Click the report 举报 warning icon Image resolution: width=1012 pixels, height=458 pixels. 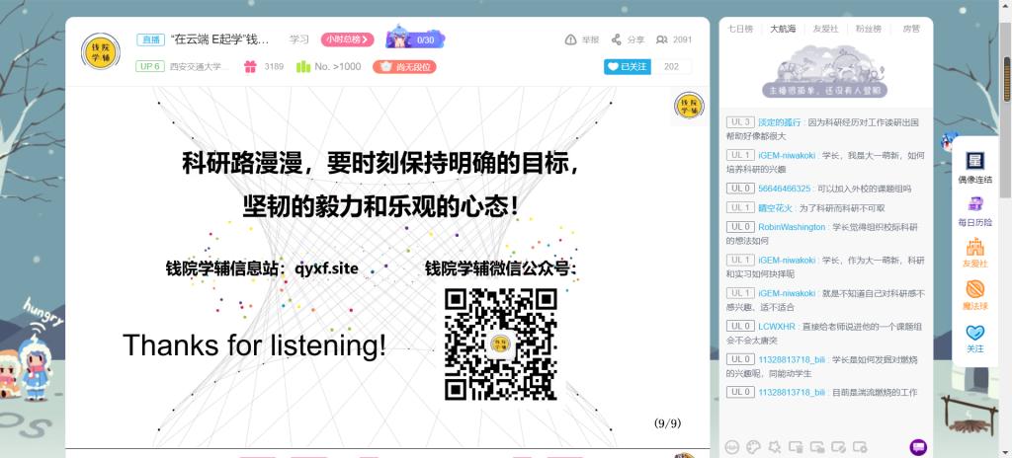(570, 39)
